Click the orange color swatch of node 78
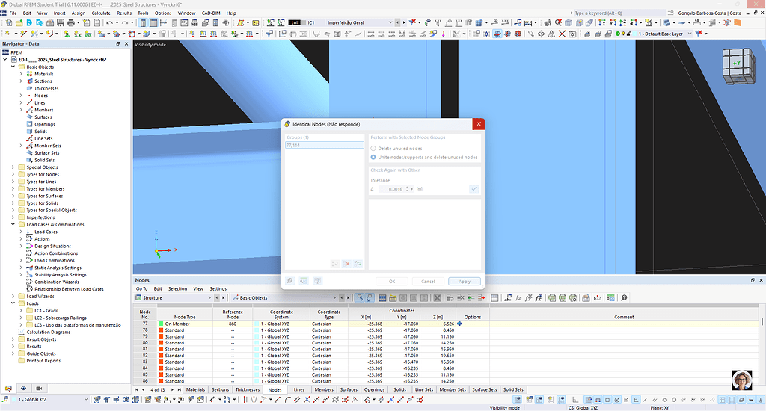 (x=161, y=330)
